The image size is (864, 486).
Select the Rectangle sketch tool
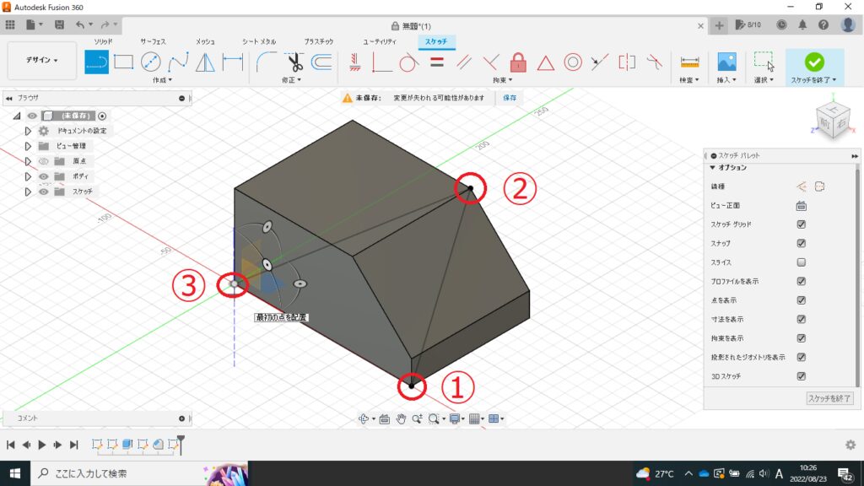pos(123,62)
